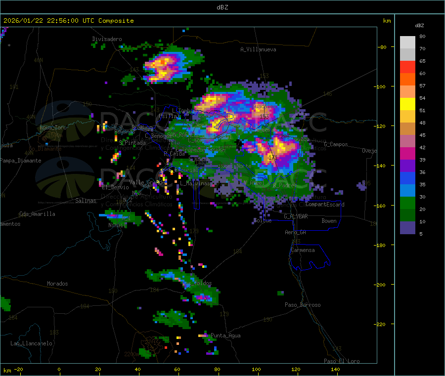Select the green 20-30 dBZ legend swatch
Viewport: 445px width, 376px height.
[x=407, y=203]
